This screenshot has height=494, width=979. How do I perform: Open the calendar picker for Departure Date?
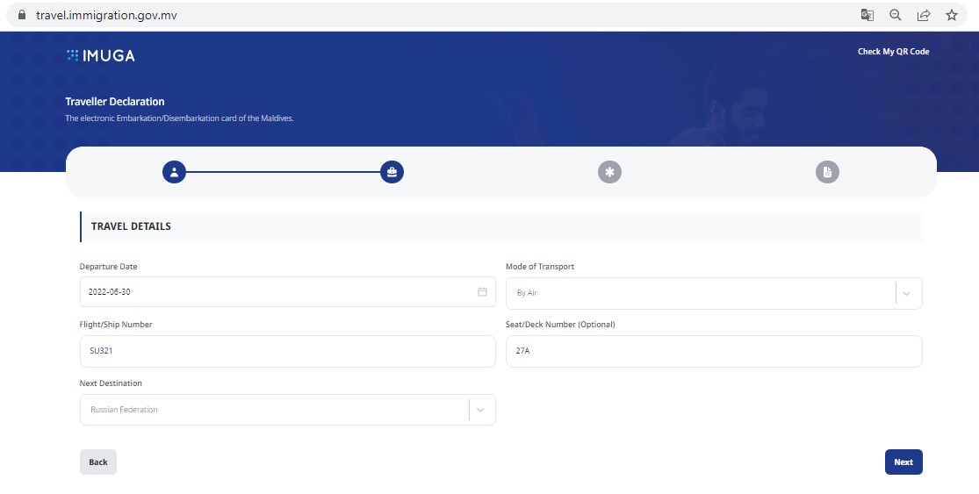(x=482, y=292)
